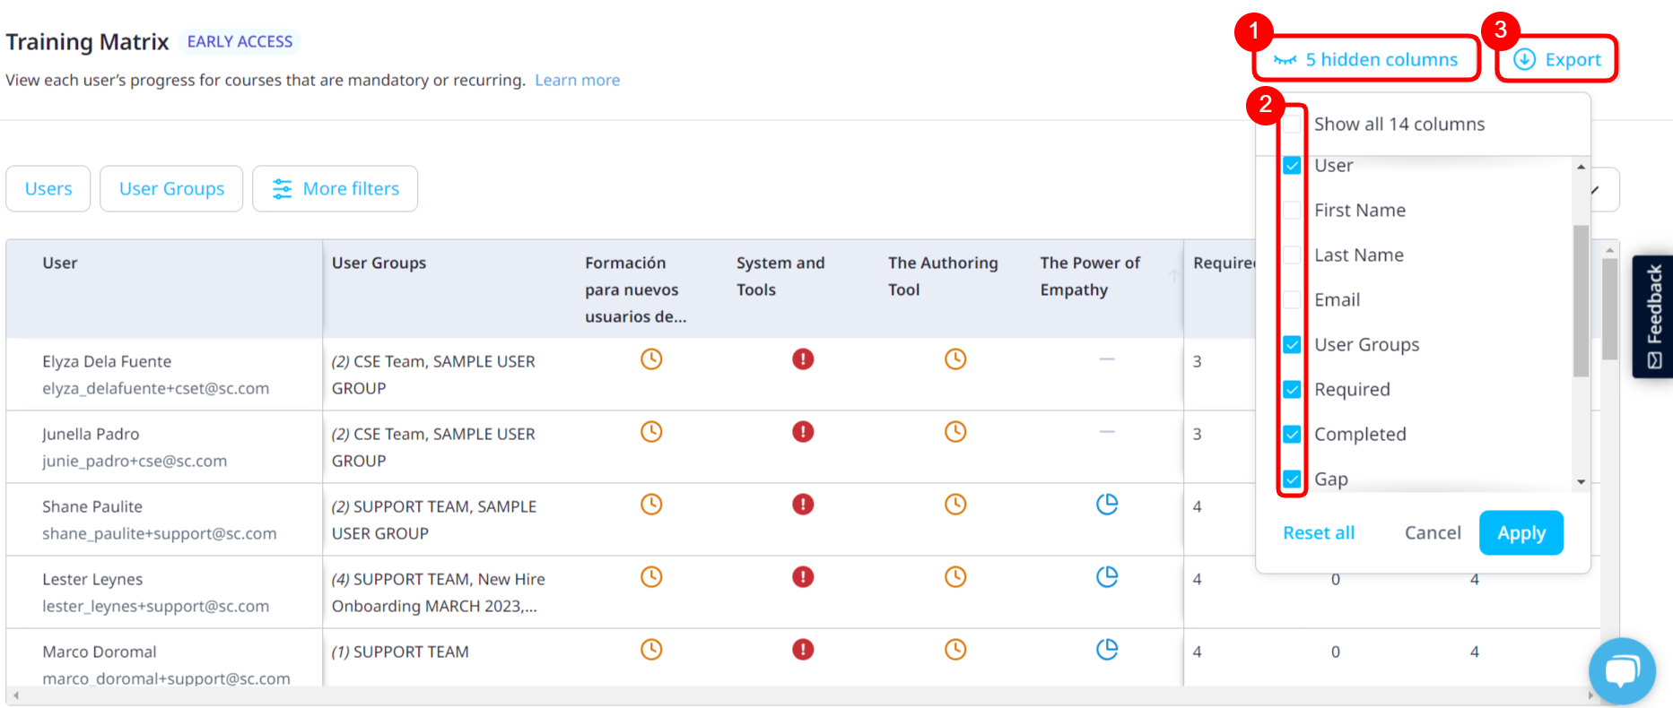Click Lester's Authoring Tool clock icon

955,577
